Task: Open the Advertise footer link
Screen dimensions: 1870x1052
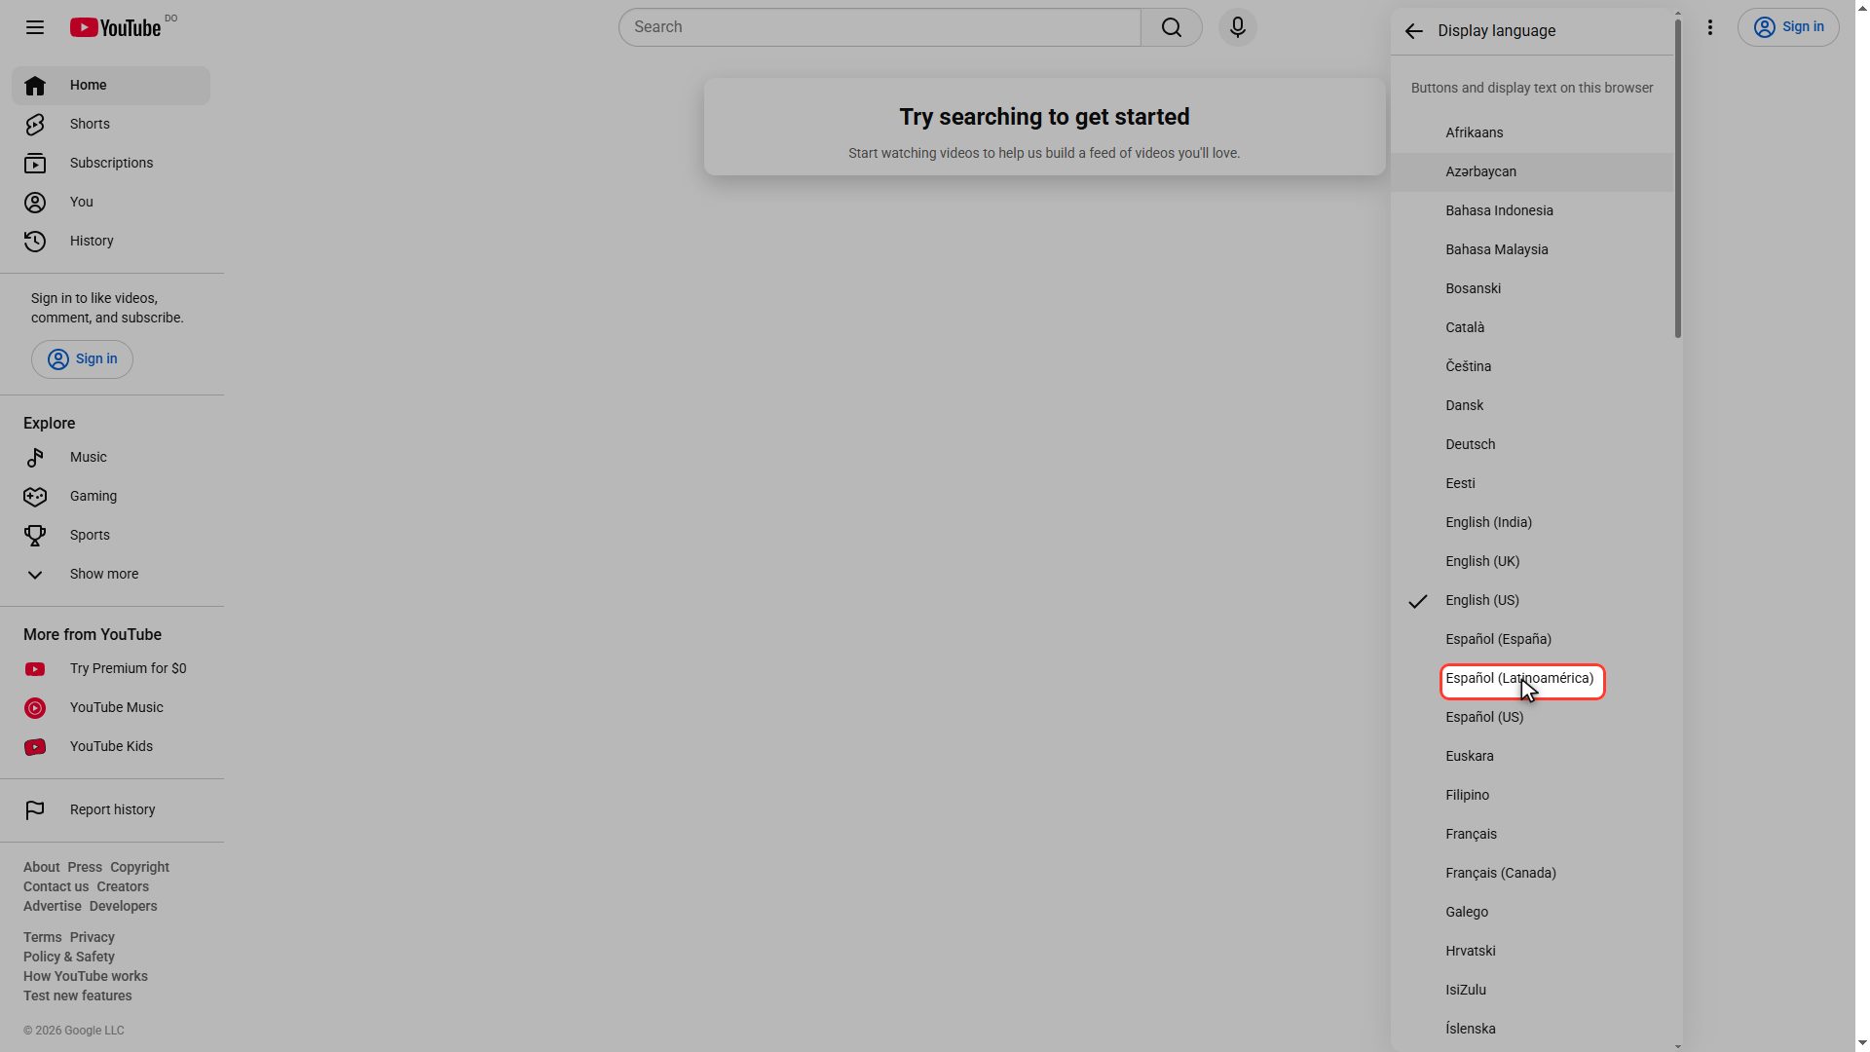Action: coord(53,907)
